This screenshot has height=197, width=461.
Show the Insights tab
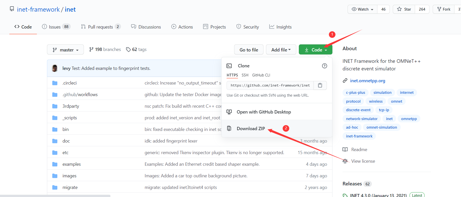click(x=280, y=27)
